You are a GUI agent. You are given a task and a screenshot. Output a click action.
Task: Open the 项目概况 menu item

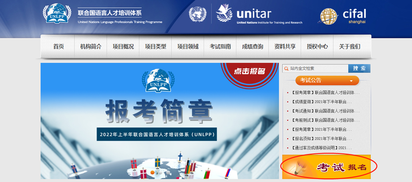click(x=123, y=46)
